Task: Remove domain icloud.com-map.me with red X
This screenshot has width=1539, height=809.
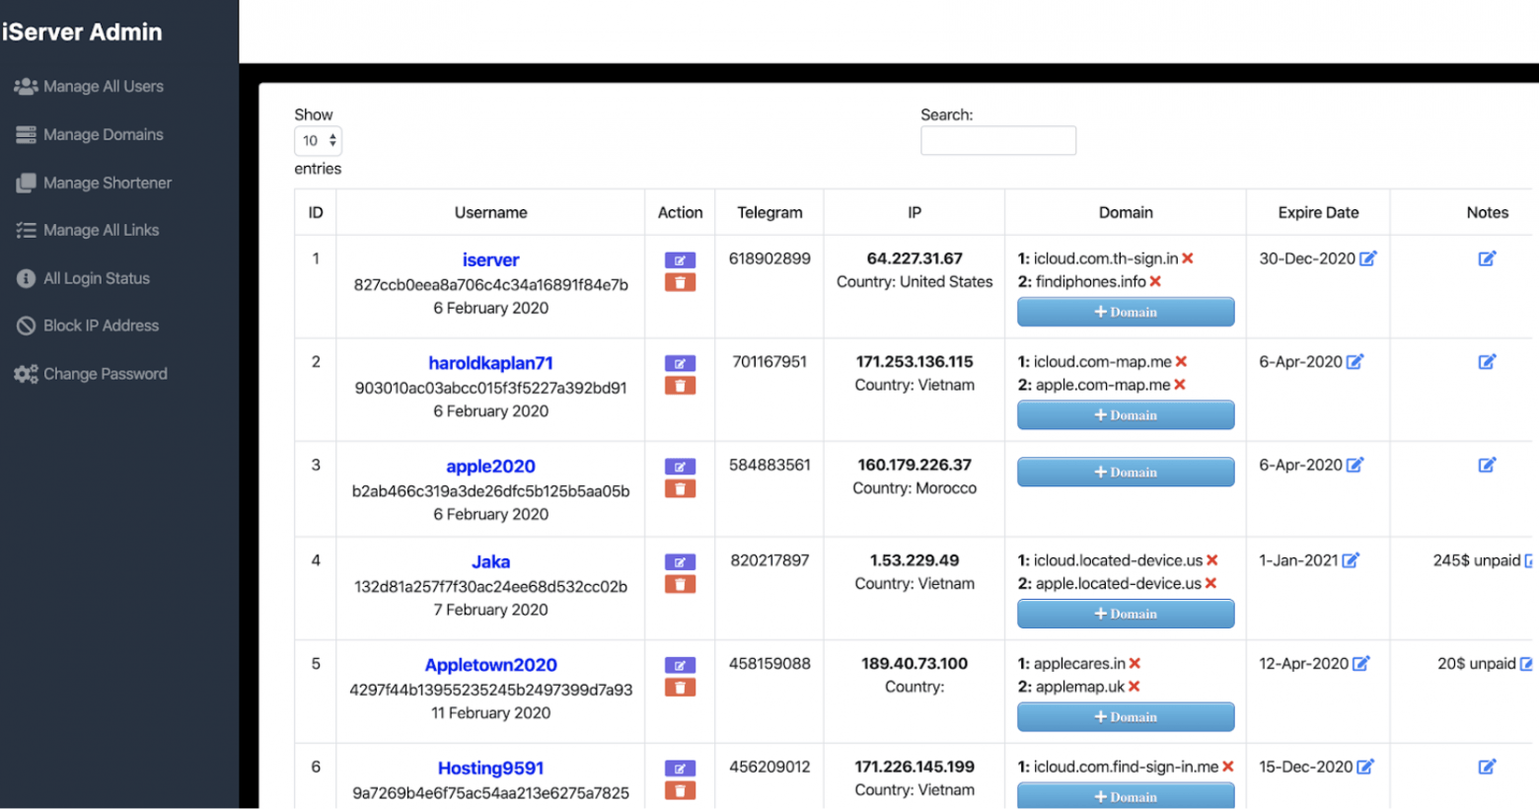Action: coord(1181,362)
